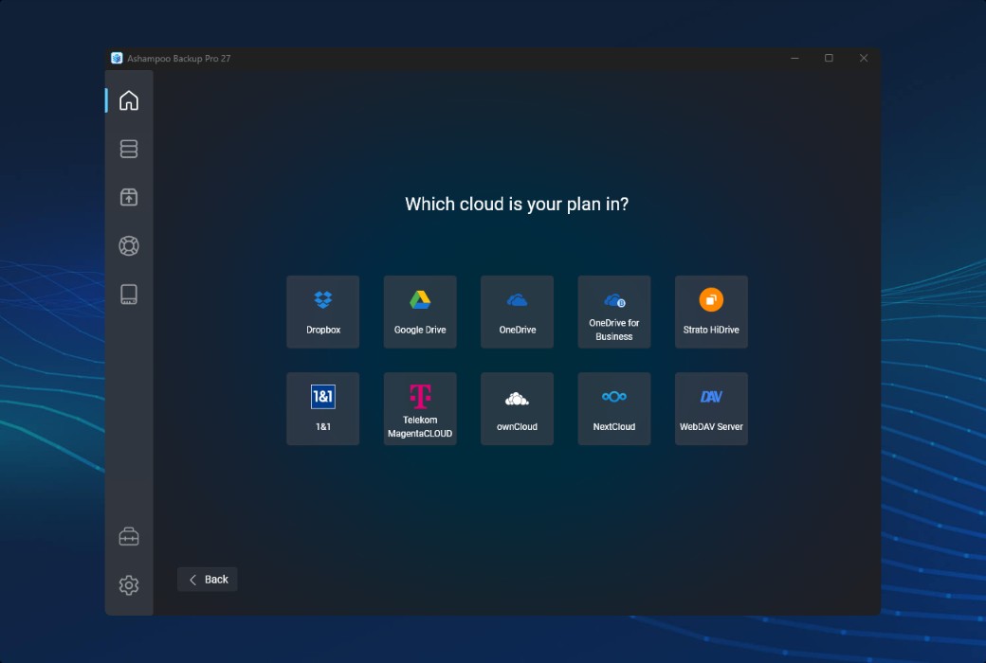Open the support lifebuoy section
Viewport: 986px width, 663px height.
pos(128,245)
